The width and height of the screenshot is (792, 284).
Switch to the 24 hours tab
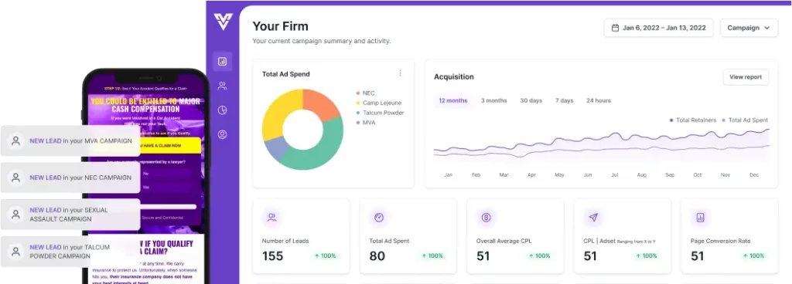pyautogui.click(x=599, y=100)
